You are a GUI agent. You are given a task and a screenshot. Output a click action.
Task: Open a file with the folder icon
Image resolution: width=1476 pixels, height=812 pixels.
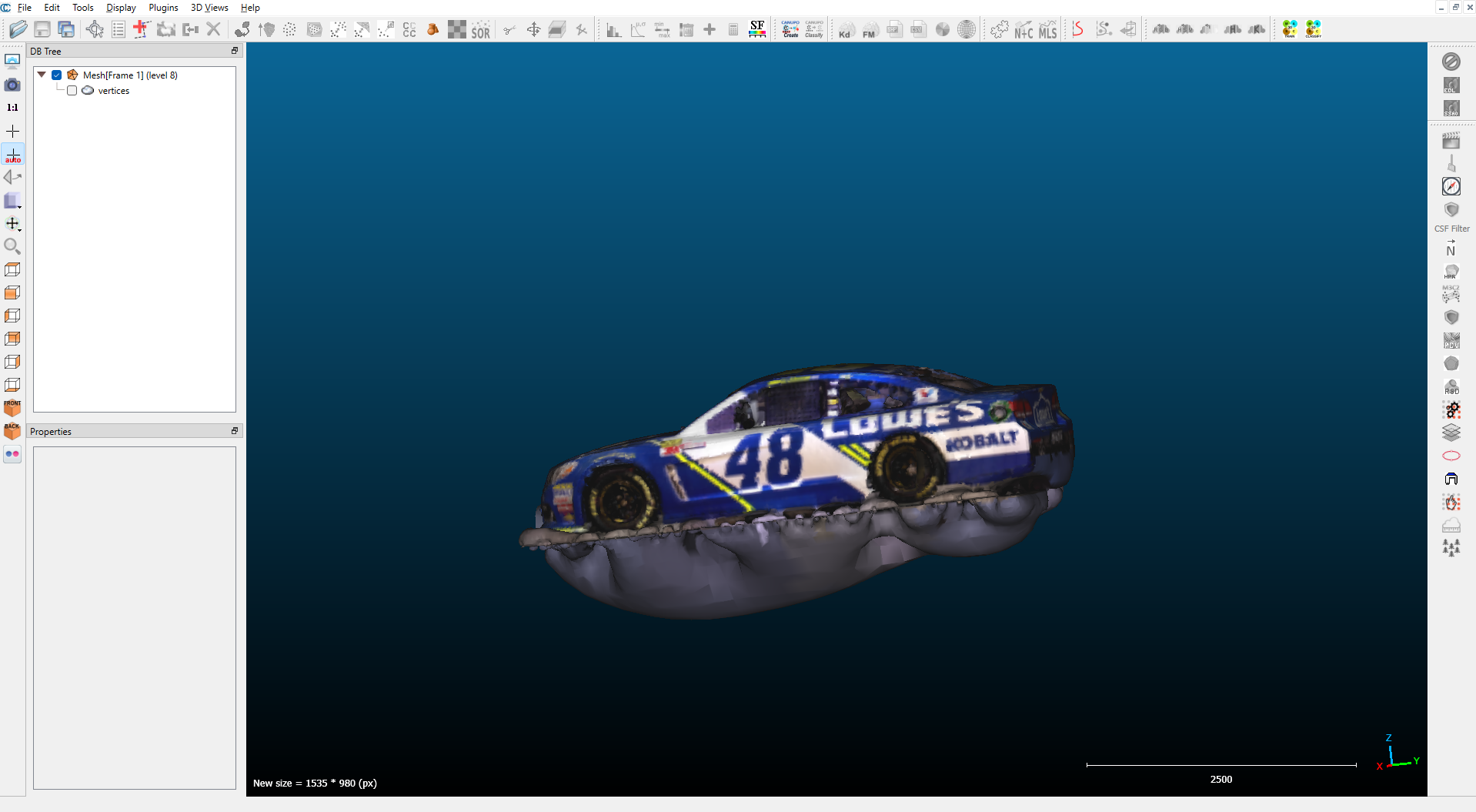(x=18, y=29)
